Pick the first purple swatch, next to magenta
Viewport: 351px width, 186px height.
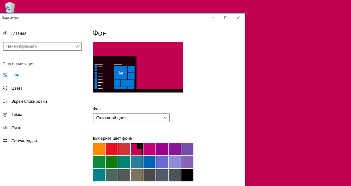pos(162,149)
